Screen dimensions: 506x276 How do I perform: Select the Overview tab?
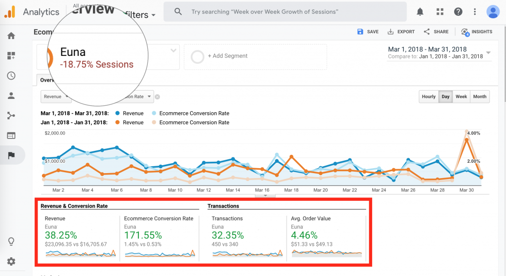[47, 80]
